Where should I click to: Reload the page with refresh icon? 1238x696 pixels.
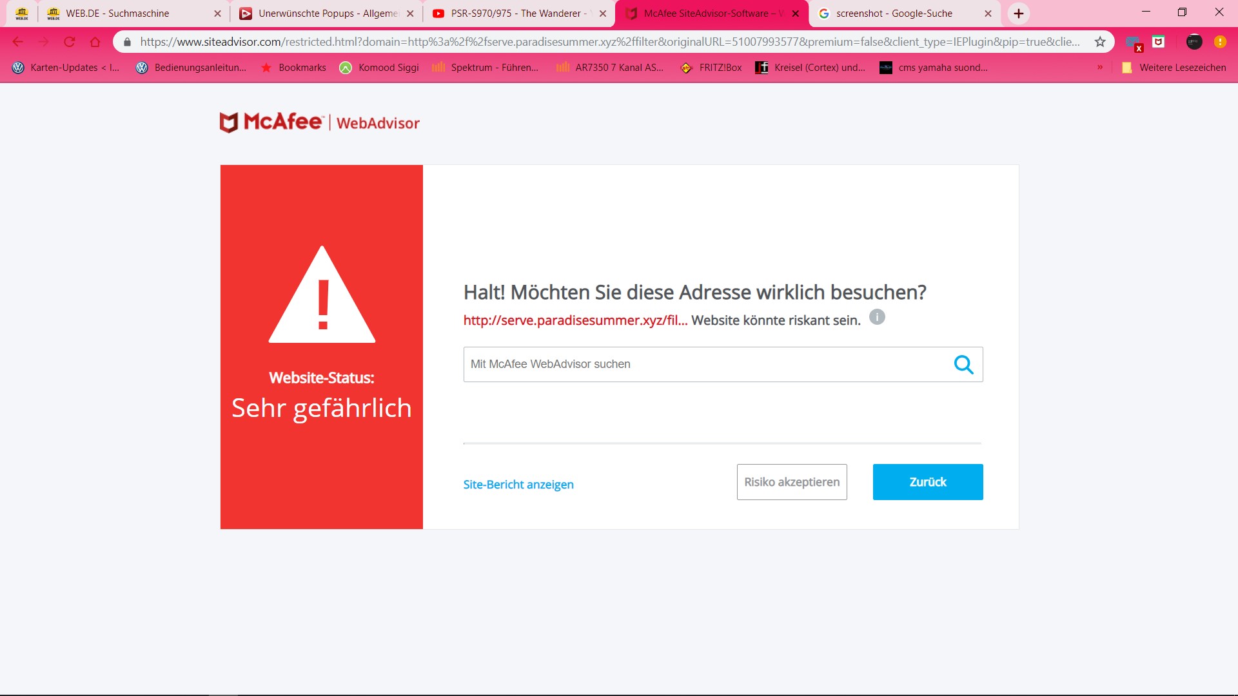point(70,42)
